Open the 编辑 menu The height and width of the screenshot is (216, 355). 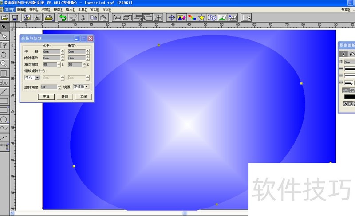[x=21, y=9]
